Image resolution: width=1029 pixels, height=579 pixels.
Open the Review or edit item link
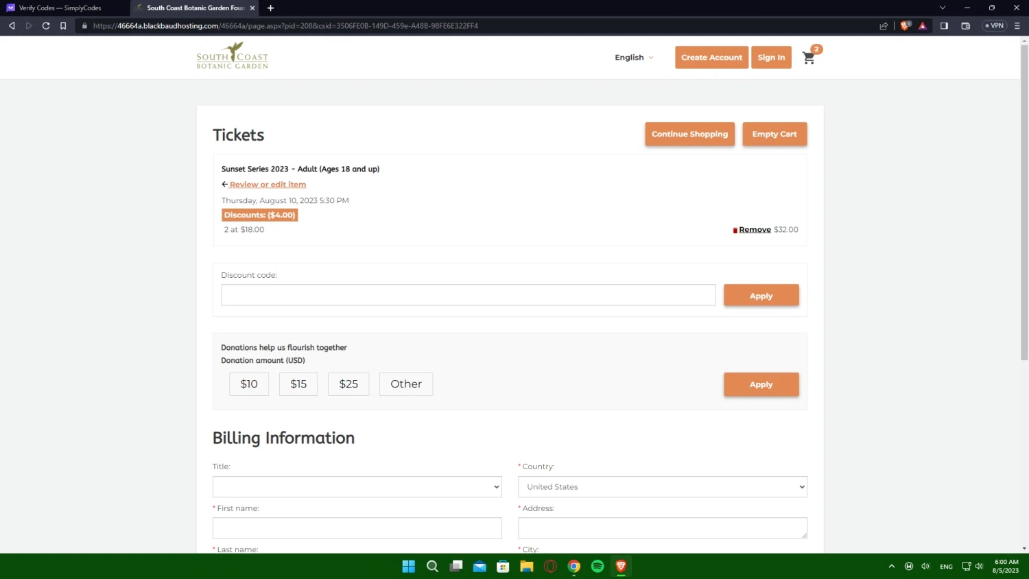(x=268, y=185)
